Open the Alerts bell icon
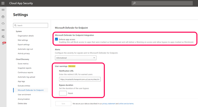This screenshot has width=198, height=107. (x=4, y=43)
